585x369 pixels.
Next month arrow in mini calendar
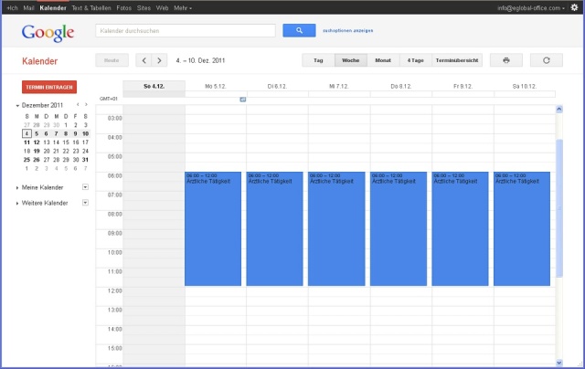(x=86, y=105)
